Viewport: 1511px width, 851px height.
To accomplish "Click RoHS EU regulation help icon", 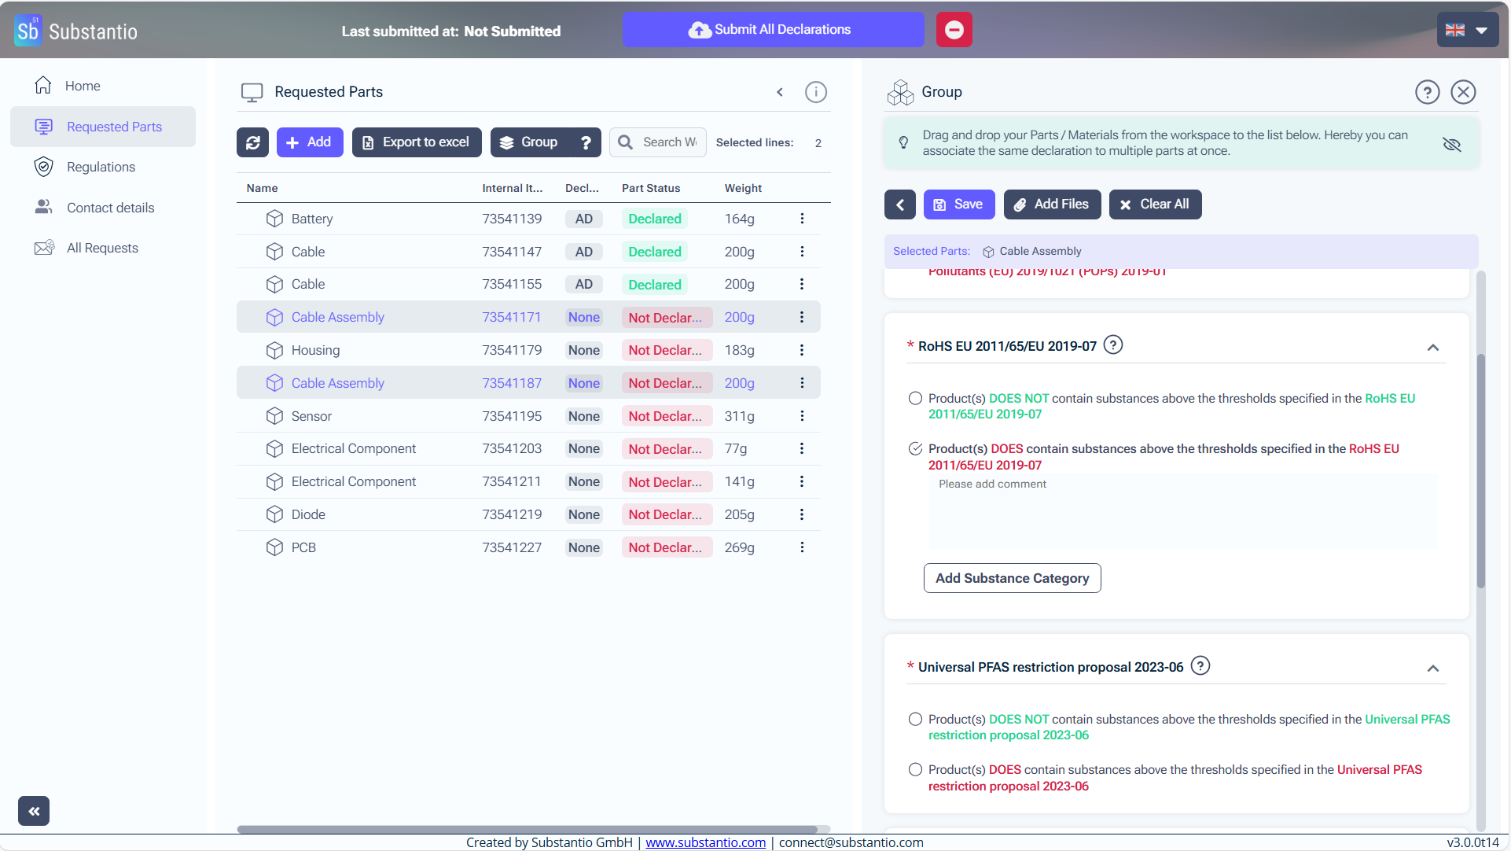I will point(1112,345).
